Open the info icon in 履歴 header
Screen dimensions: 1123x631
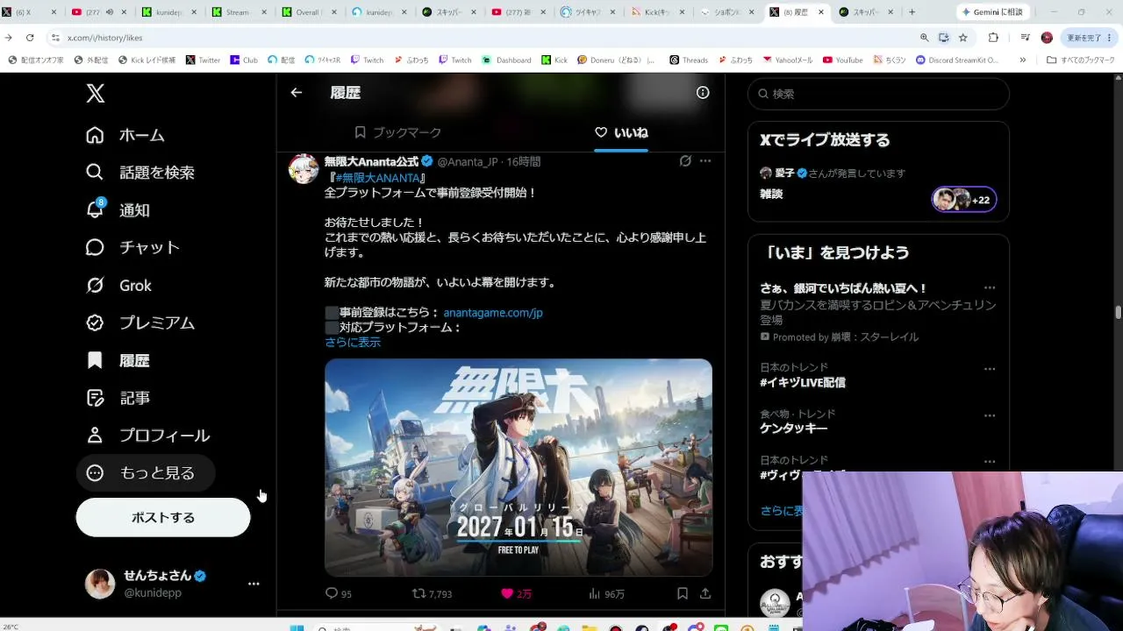coord(703,92)
